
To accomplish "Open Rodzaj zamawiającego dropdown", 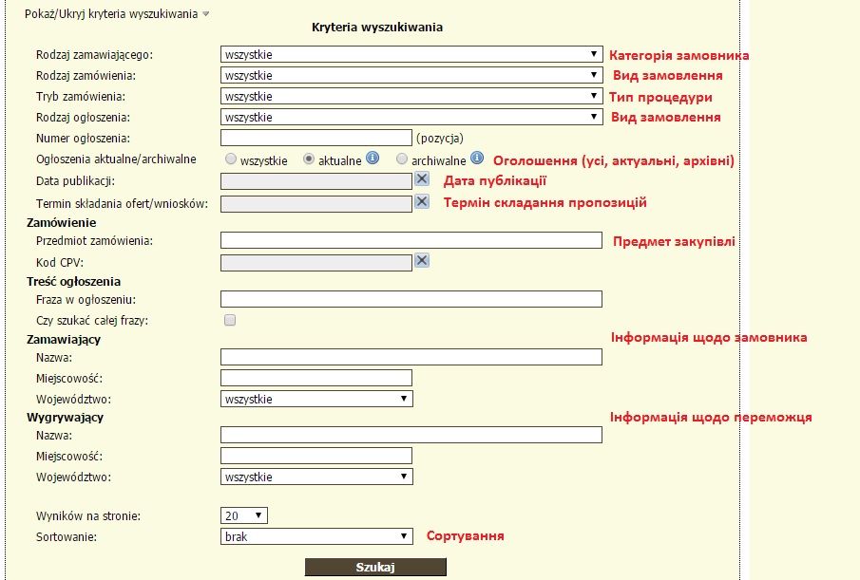I will pos(411,55).
